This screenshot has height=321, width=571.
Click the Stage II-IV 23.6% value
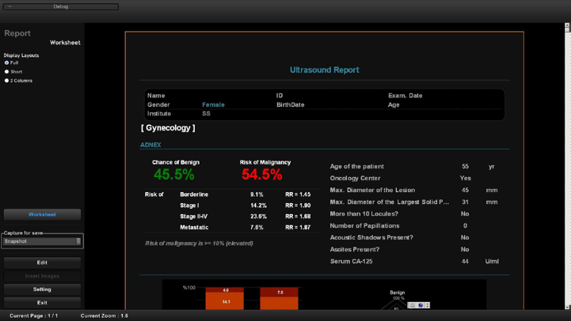coord(258,217)
